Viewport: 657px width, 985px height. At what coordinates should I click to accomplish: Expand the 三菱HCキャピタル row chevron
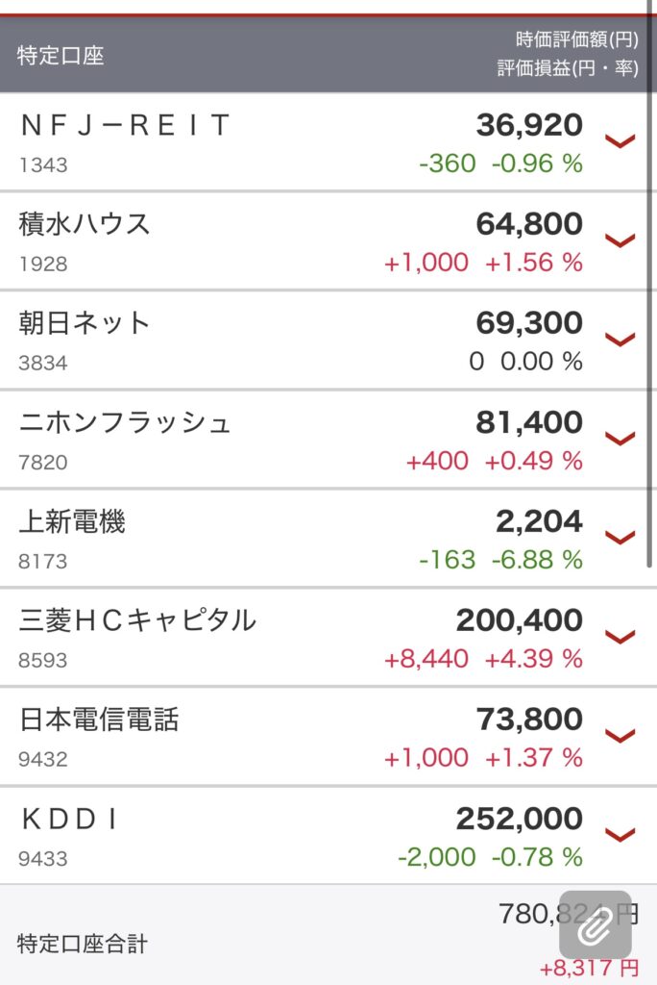[620, 637]
